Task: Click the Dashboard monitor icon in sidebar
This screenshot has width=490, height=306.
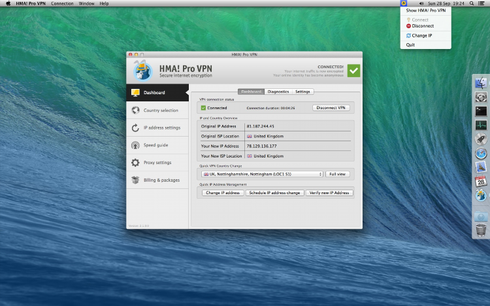Action: pos(135,93)
